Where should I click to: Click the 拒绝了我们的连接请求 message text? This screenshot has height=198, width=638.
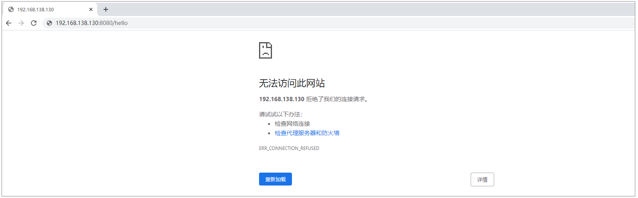click(337, 99)
